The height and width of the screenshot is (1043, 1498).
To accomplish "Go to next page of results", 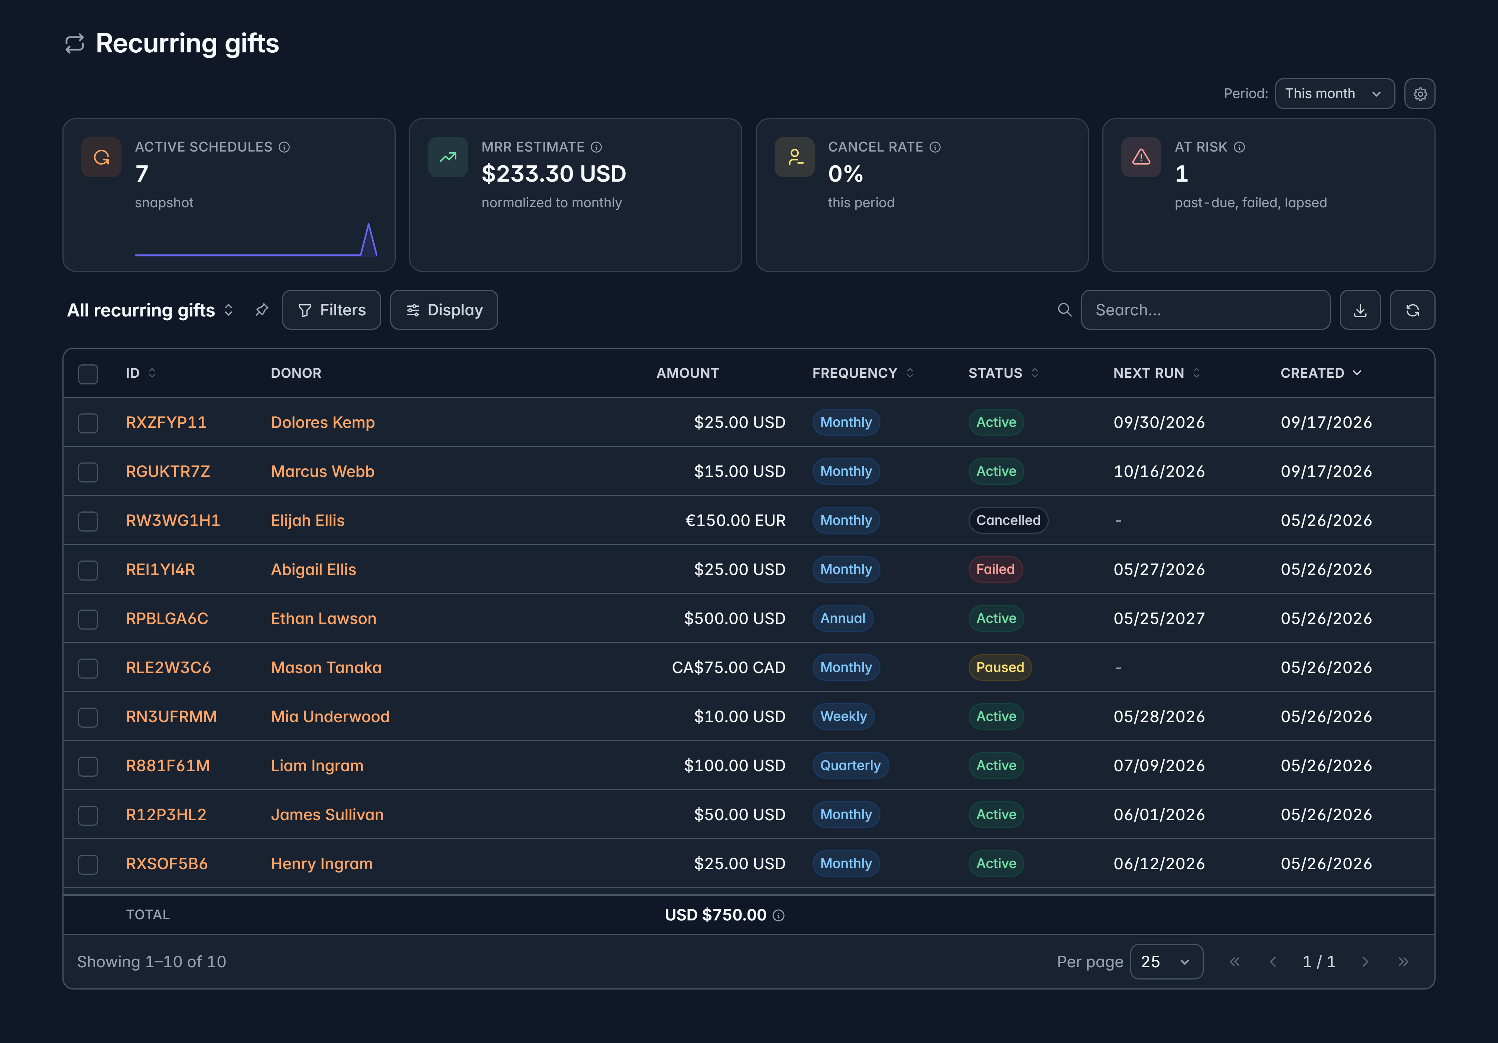I will point(1365,961).
